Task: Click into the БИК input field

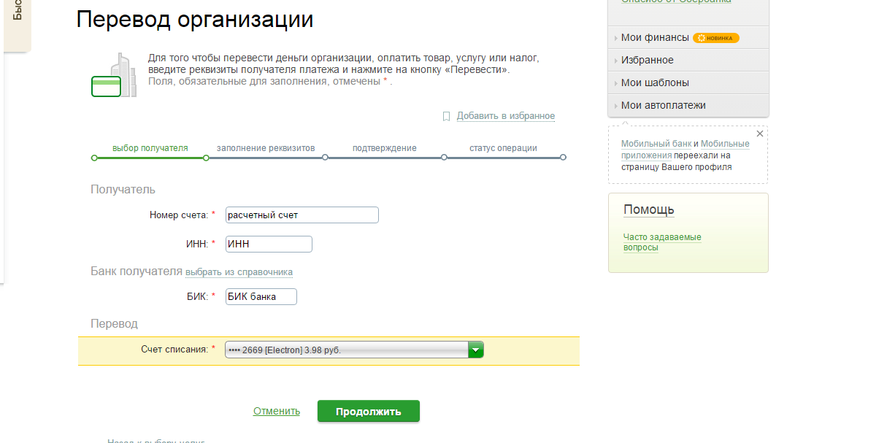Action: (x=261, y=296)
